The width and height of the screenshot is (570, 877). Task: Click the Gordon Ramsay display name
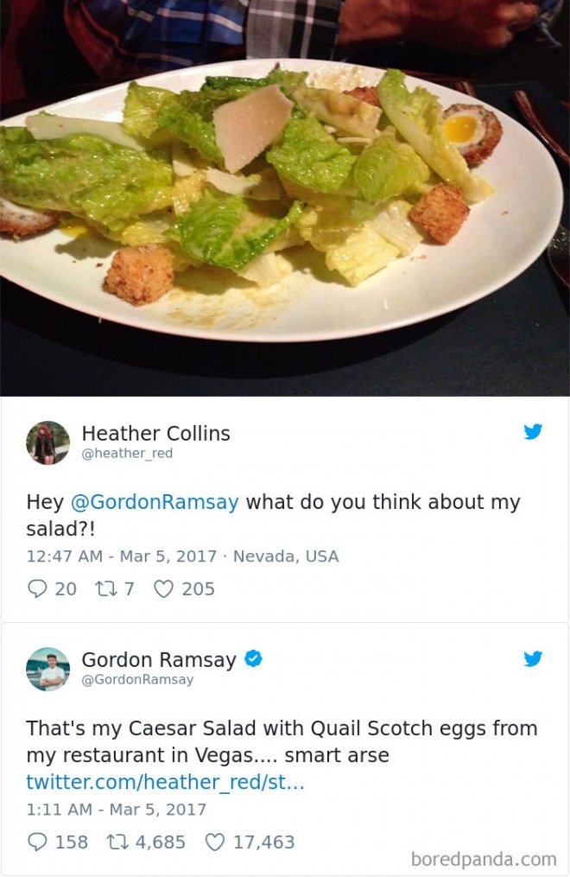pyautogui.click(x=159, y=659)
